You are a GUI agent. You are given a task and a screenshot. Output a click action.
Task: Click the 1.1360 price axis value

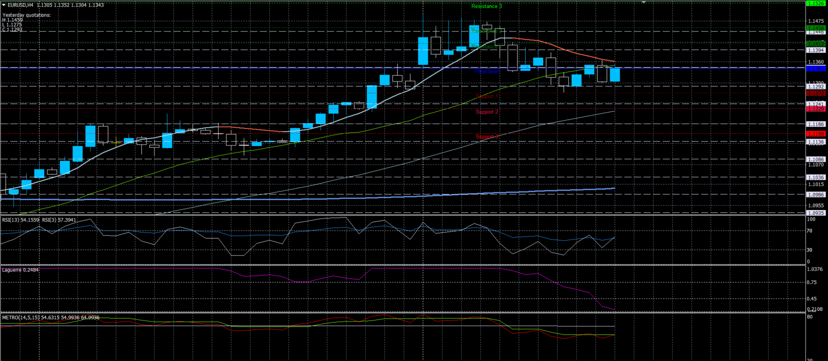click(816, 62)
